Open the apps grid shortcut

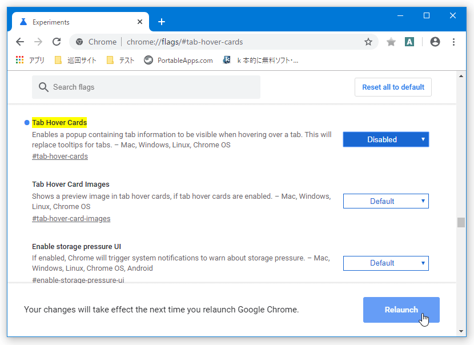(x=30, y=60)
